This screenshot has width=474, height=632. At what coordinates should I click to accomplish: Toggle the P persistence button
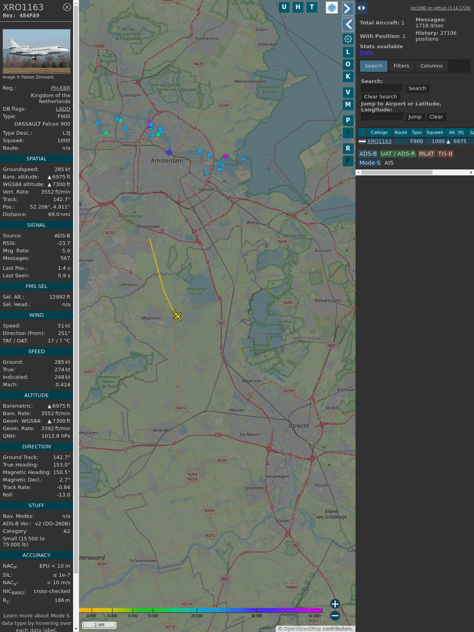click(348, 120)
